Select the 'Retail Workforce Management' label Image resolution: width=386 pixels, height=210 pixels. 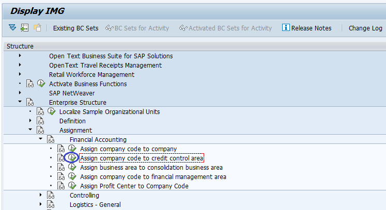click(x=91, y=75)
